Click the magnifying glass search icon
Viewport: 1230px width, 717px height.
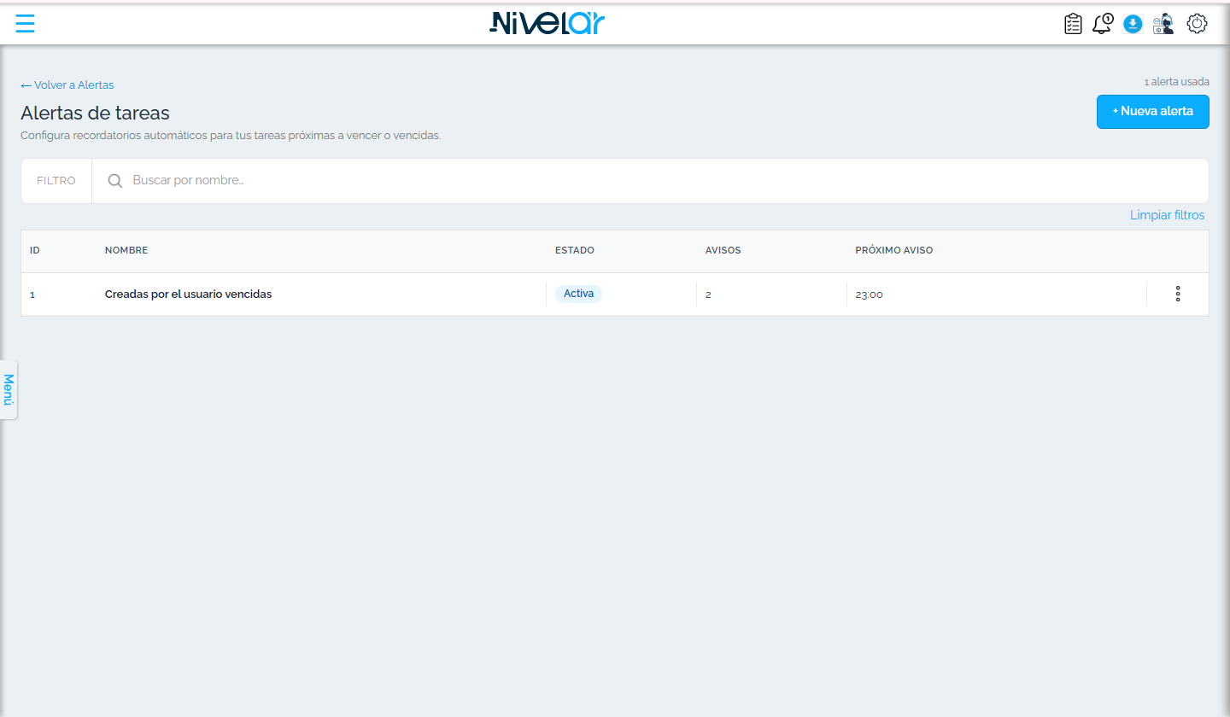[115, 181]
